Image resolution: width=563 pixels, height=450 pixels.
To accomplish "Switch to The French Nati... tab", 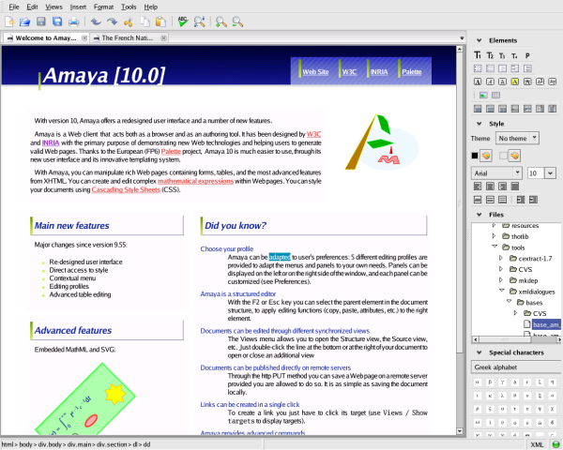I will pyautogui.click(x=129, y=38).
